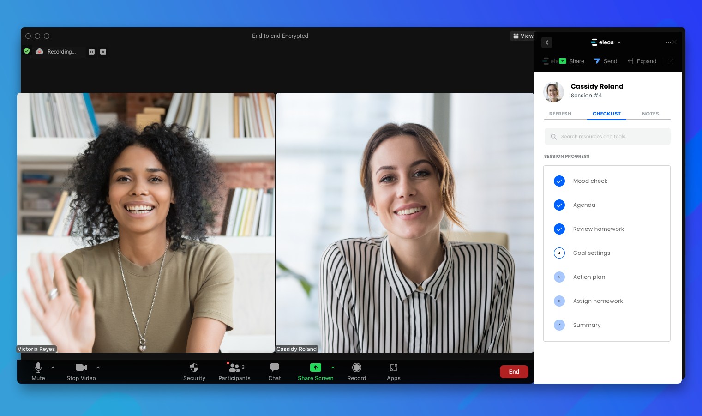The image size is (702, 416).
Task: Open the Participants list
Action: (x=234, y=368)
